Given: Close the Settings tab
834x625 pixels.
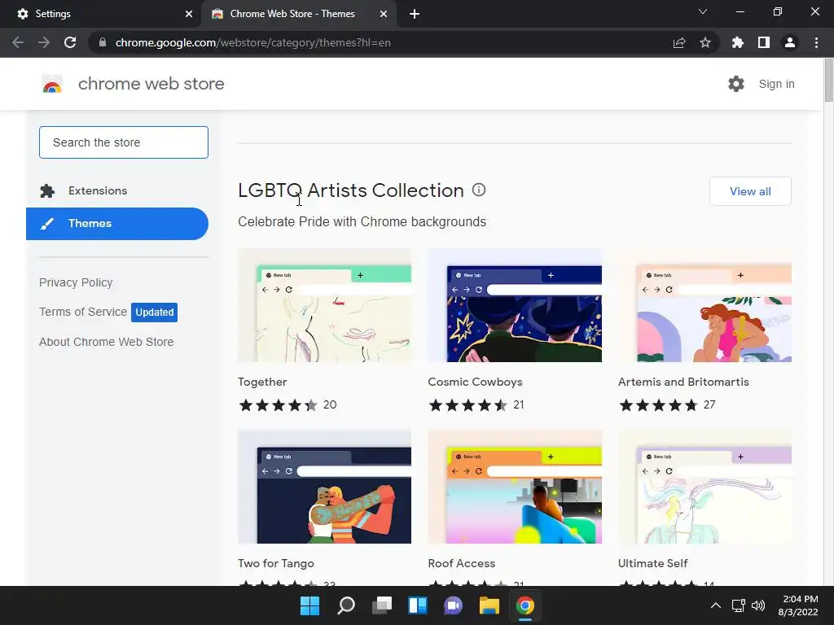Looking at the screenshot, I should pyautogui.click(x=189, y=14).
